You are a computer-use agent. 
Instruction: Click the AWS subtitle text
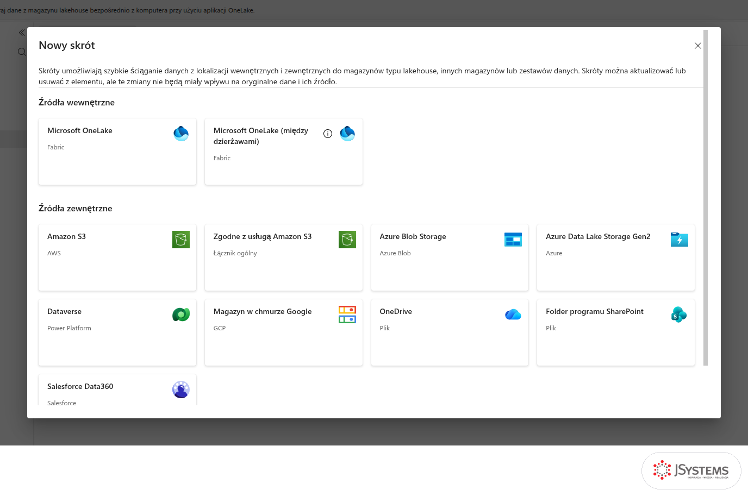pyautogui.click(x=54, y=253)
